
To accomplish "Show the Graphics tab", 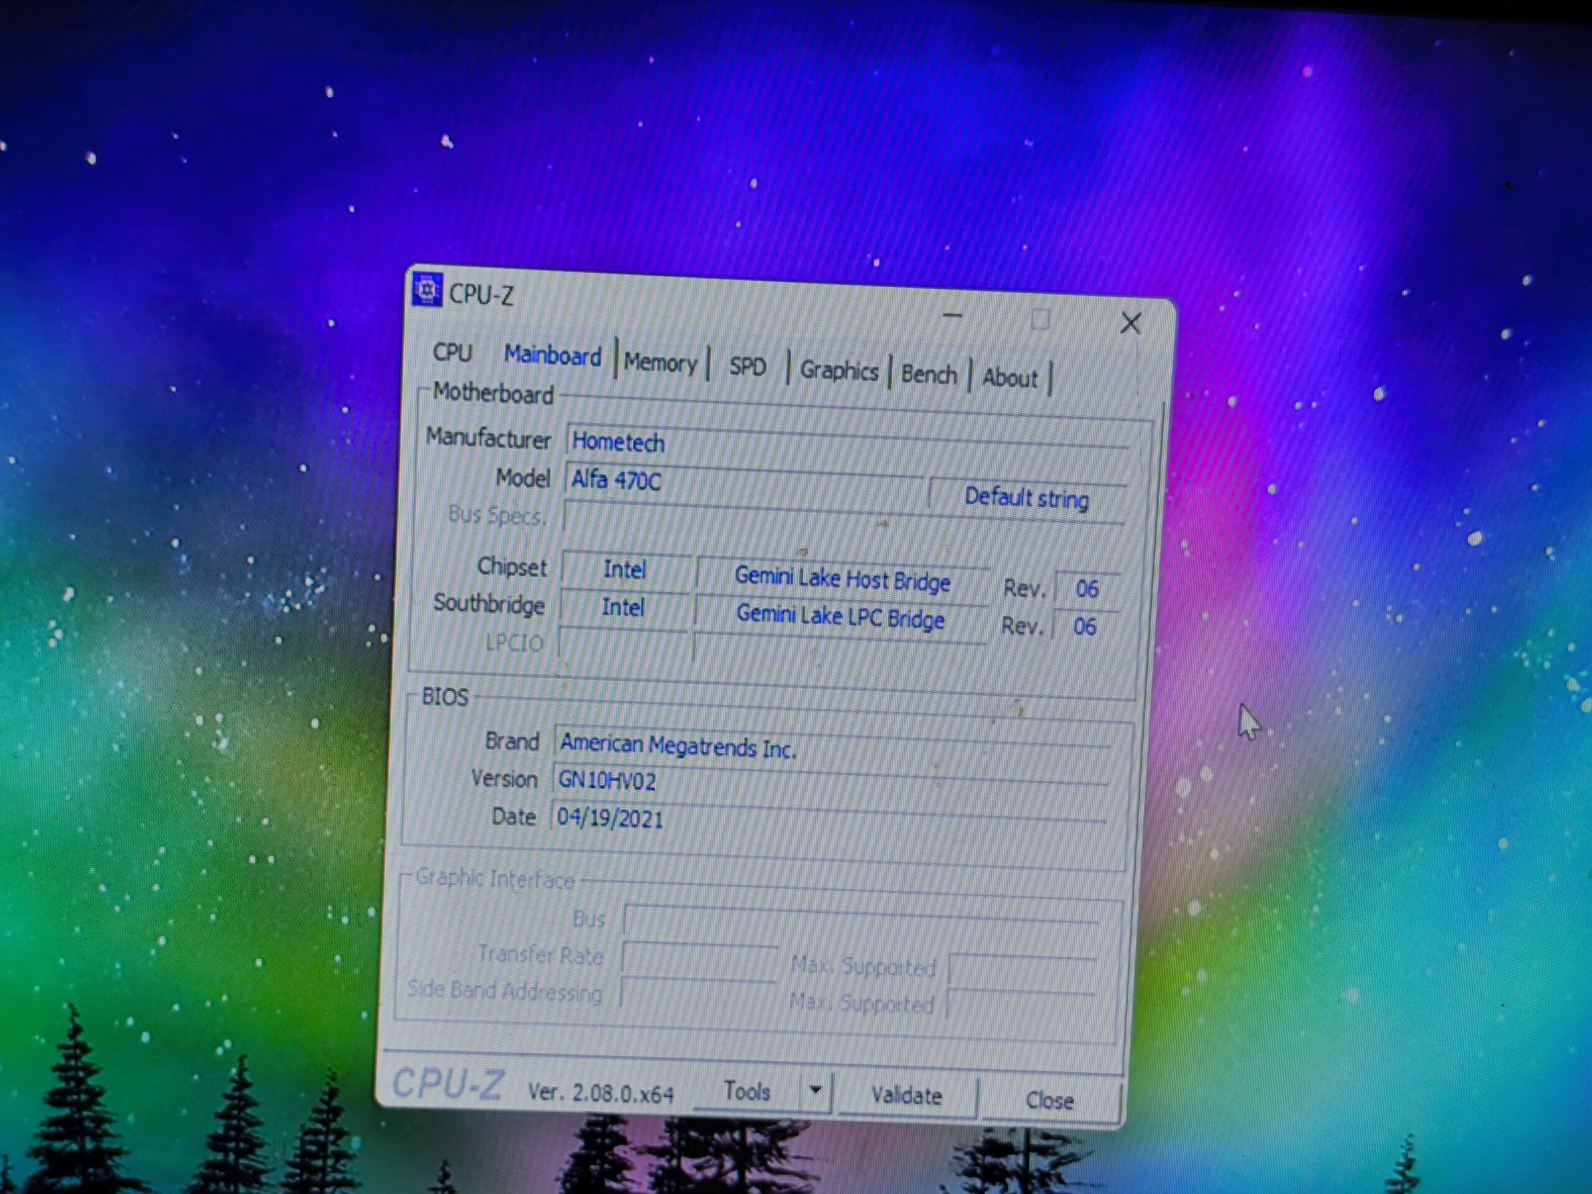I will point(839,371).
